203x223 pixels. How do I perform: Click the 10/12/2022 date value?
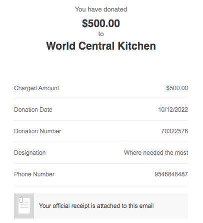click(173, 110)
